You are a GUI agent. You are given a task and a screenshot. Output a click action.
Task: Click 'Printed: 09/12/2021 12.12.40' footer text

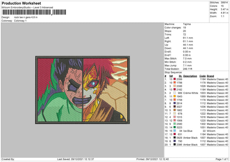coord(153,159)
